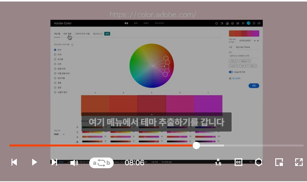
Task: Open the 접근성 도구 tab
Action: (98, 34)
